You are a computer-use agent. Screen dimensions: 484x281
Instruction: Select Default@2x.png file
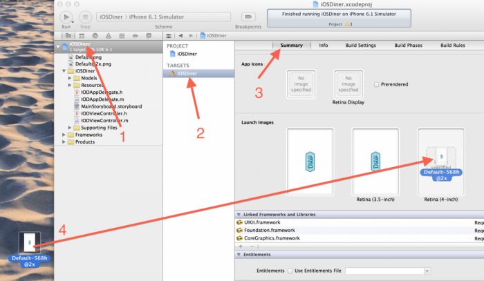[93, 64]
